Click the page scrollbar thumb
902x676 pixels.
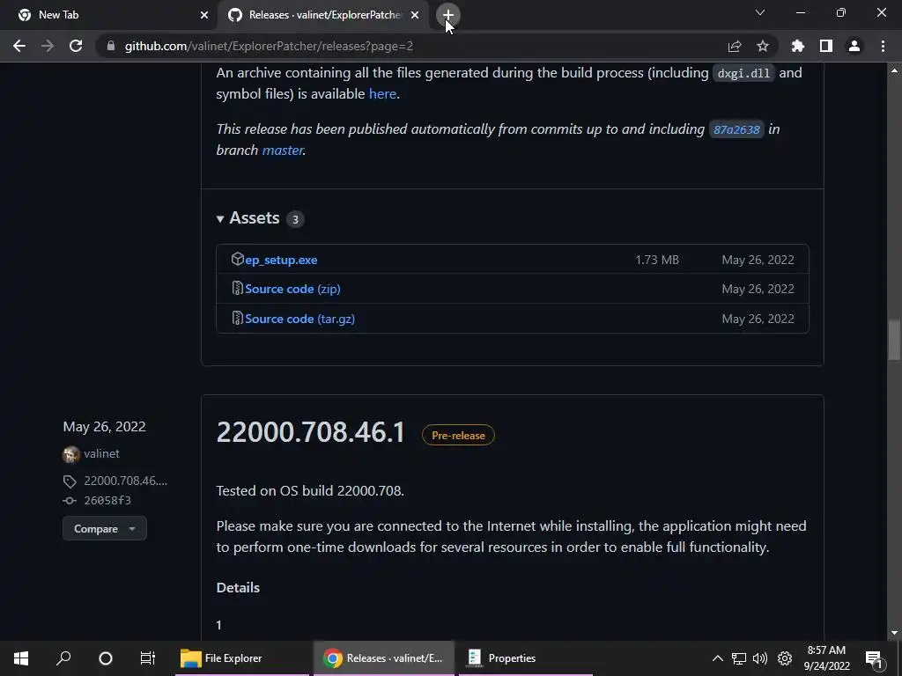coord(894,340)
